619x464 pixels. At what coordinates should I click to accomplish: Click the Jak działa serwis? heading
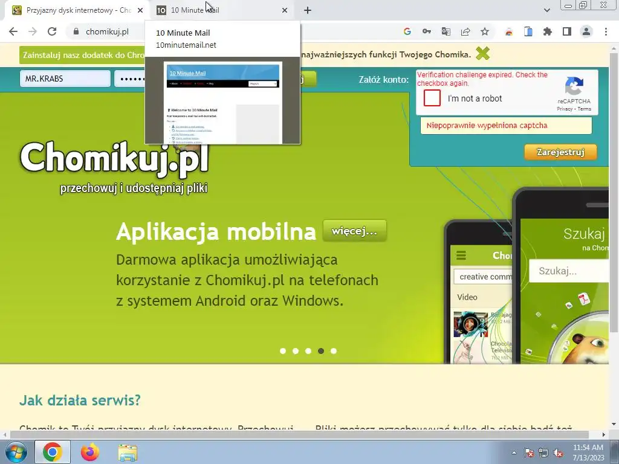point(80,400)
